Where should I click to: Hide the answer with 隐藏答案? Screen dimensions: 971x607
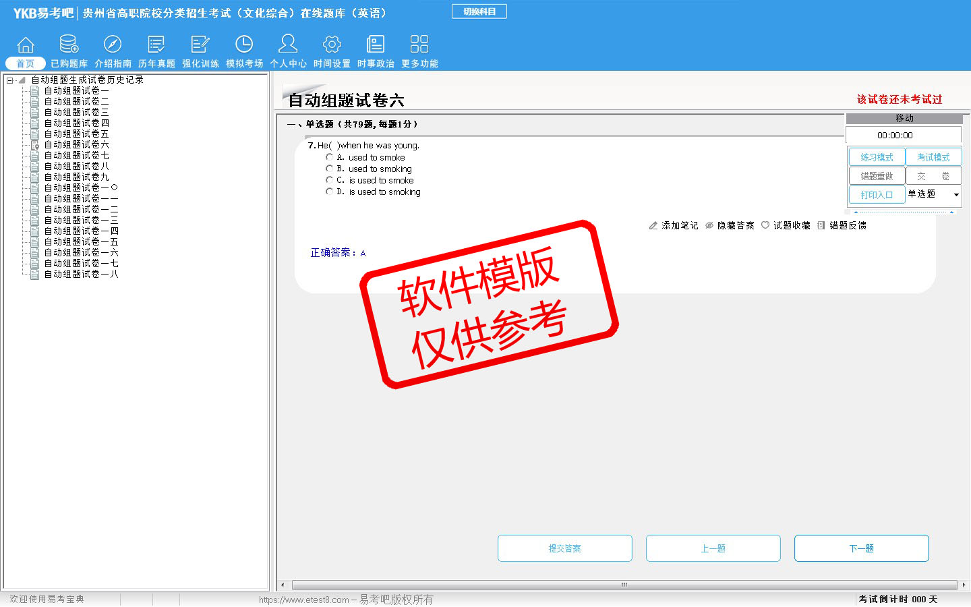pyautogui.click(x=730, y=225)
